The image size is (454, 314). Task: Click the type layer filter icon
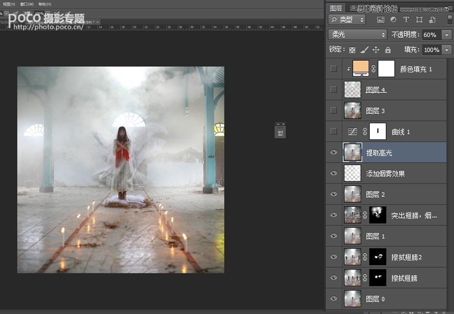tap(406, 19)
